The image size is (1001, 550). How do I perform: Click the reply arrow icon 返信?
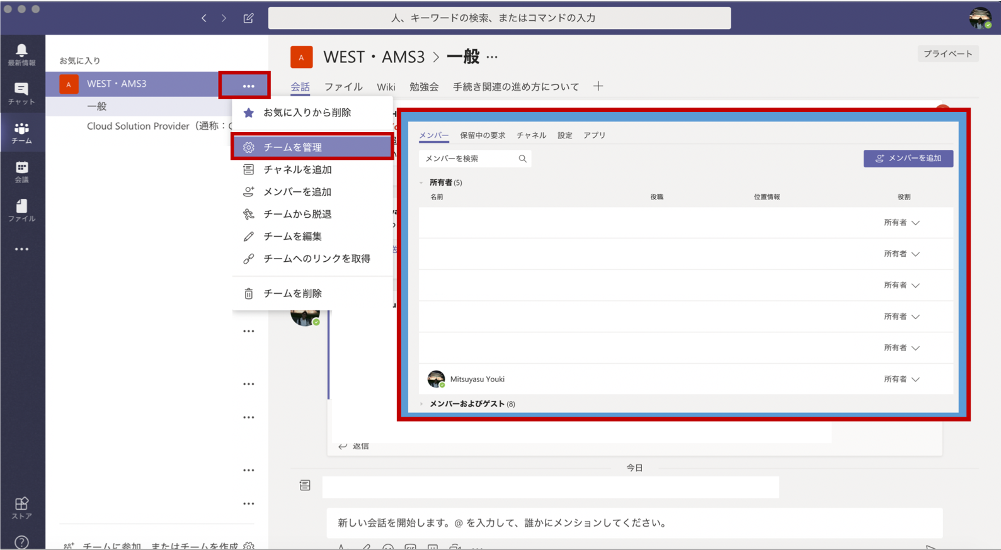[x=343, y=446]
